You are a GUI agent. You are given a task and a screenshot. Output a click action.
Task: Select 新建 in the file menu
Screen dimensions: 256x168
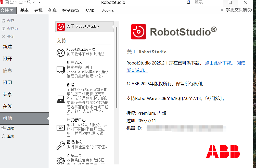[7, 47]
